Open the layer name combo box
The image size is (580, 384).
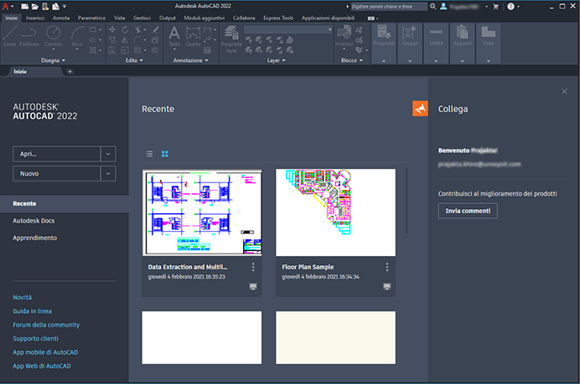(288, 29)
